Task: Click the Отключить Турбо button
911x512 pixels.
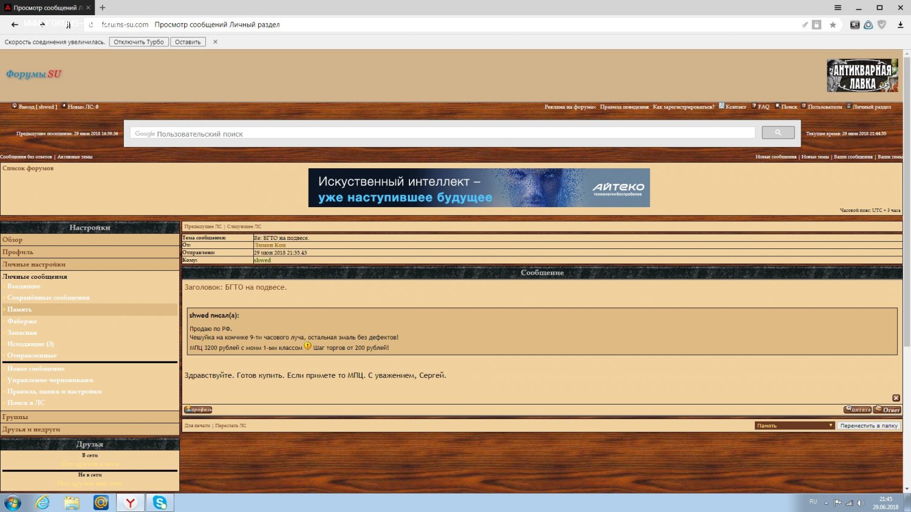Action: pos(138,42)
